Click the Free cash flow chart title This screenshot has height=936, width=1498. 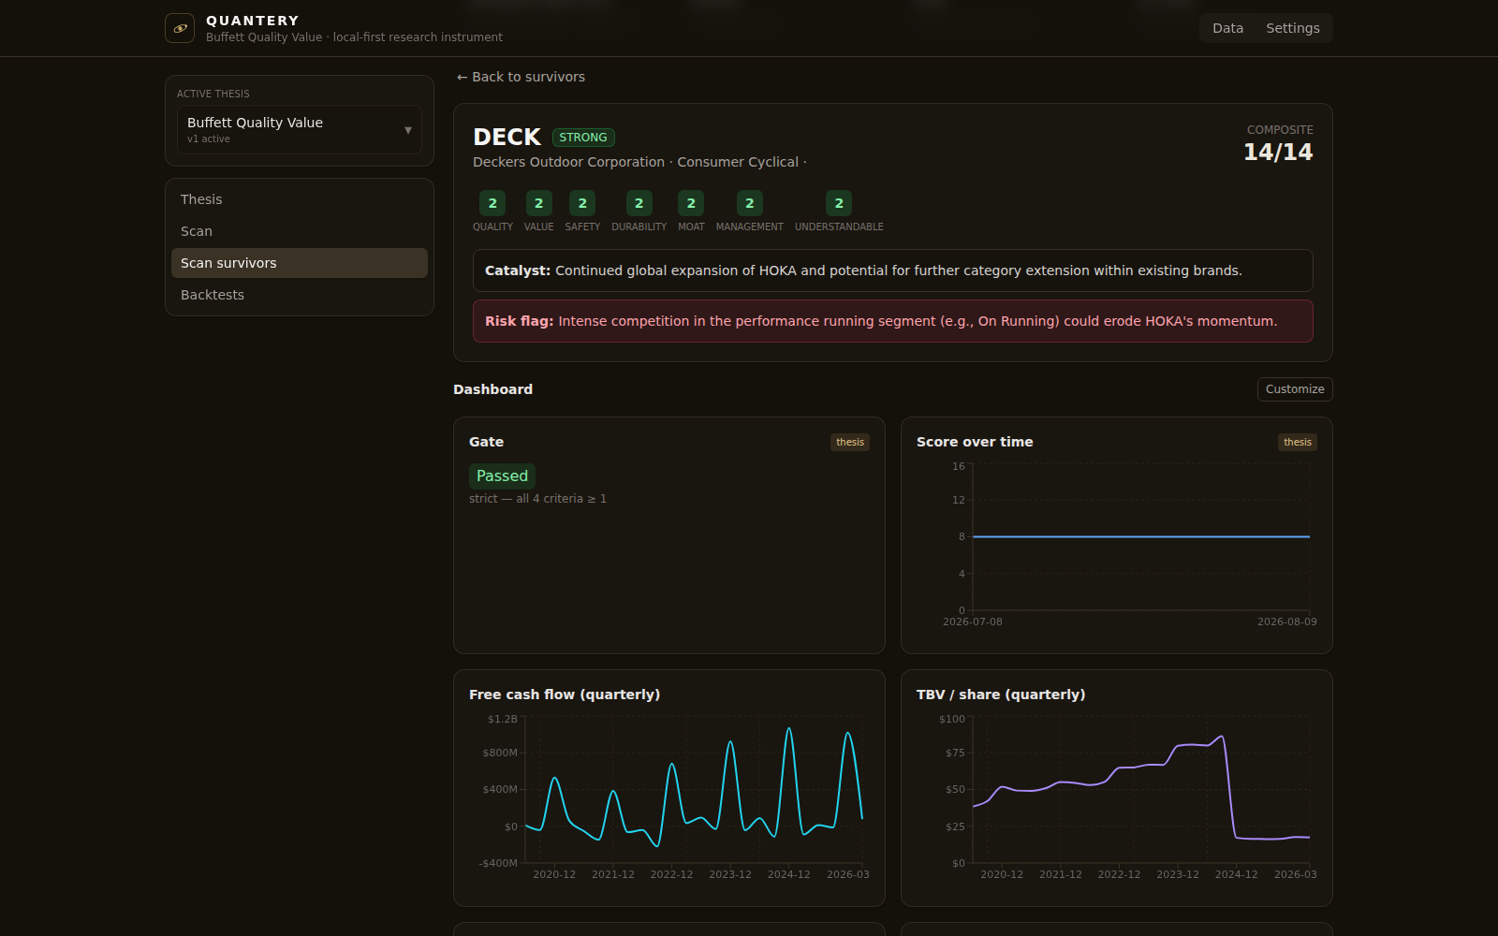[x=565, y=695]
